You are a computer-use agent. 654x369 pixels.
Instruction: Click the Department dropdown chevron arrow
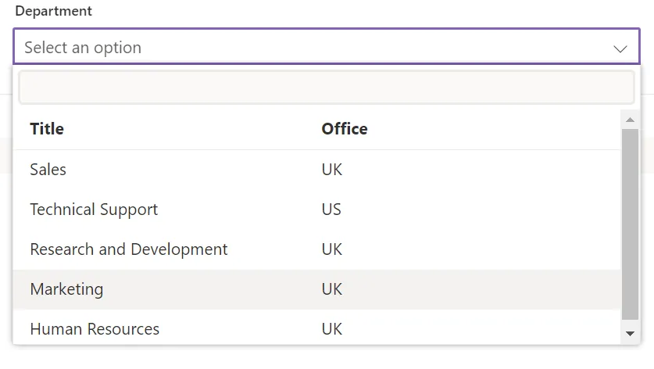(x=620, y=48)
